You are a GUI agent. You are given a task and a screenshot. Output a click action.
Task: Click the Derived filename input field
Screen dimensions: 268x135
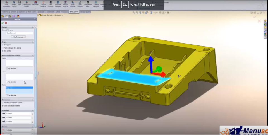tap(20, 33)
